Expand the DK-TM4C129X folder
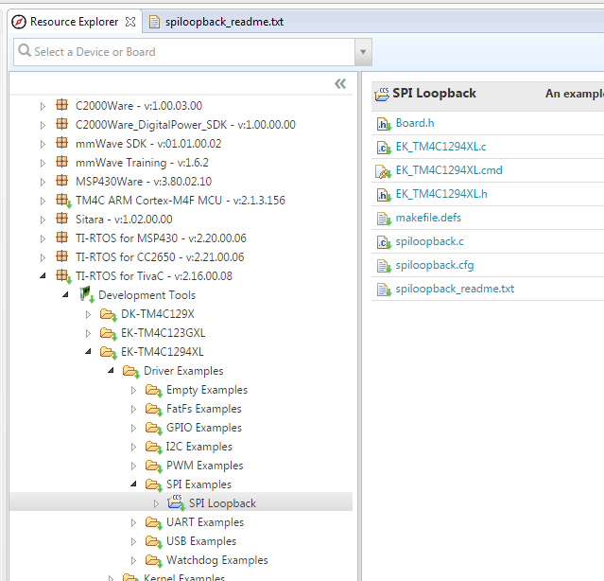This screenshot has height=581, width=604. [88, 314]
